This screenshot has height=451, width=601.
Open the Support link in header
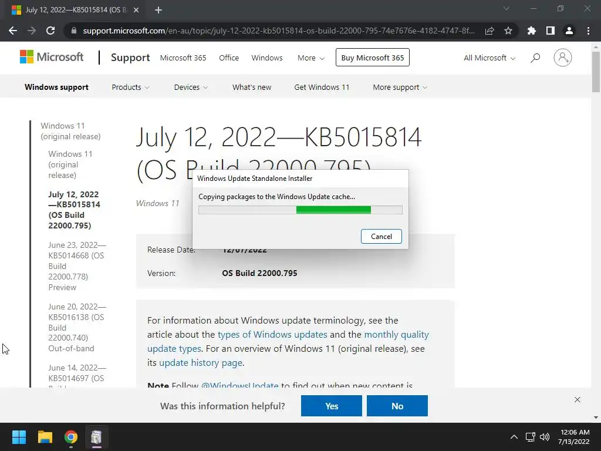(130, 58)
